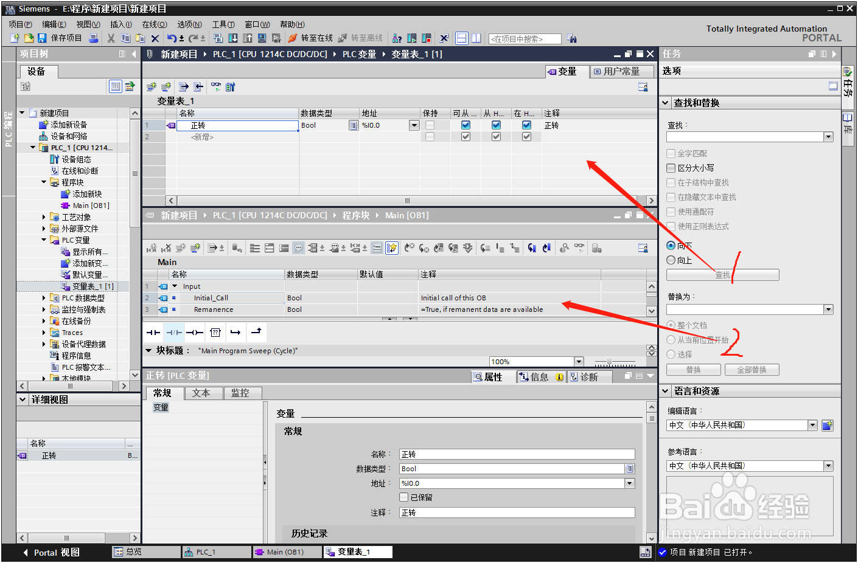Click the project tree vertical scrollbar
Viewport: 858px width, 563px height.
tap(135, 173)
